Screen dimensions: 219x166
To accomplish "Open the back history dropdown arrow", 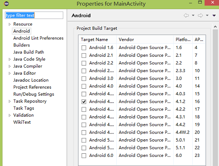I will pyautogui.click(x=193, y=15).
